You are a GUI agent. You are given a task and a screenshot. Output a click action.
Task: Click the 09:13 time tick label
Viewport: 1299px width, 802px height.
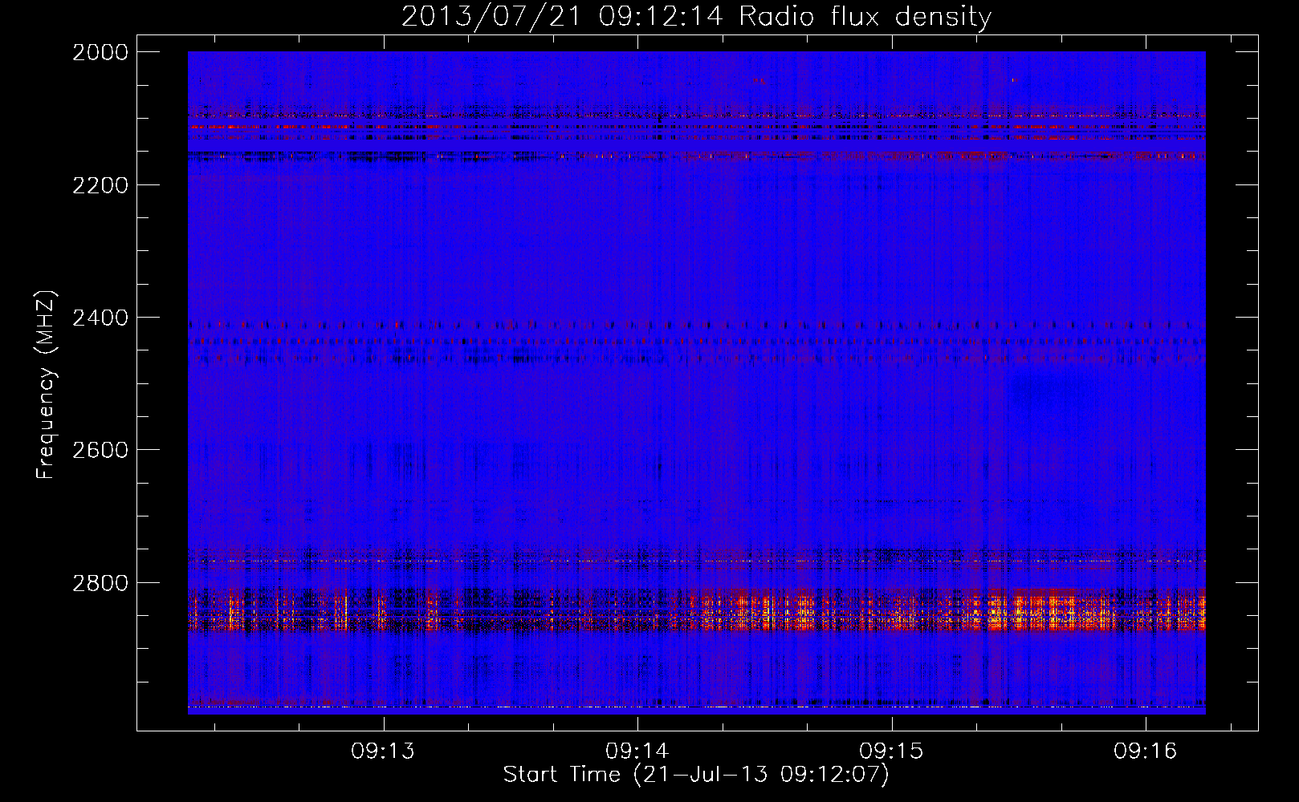[383, 751]
